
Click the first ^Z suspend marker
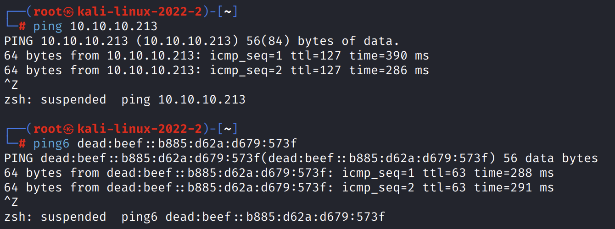[x=11, y=85]
